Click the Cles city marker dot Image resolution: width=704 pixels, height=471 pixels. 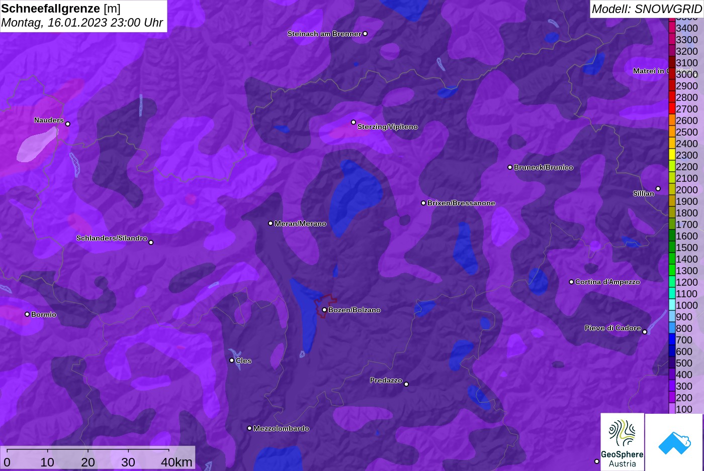pyautogui.click(x=232, y=360)
